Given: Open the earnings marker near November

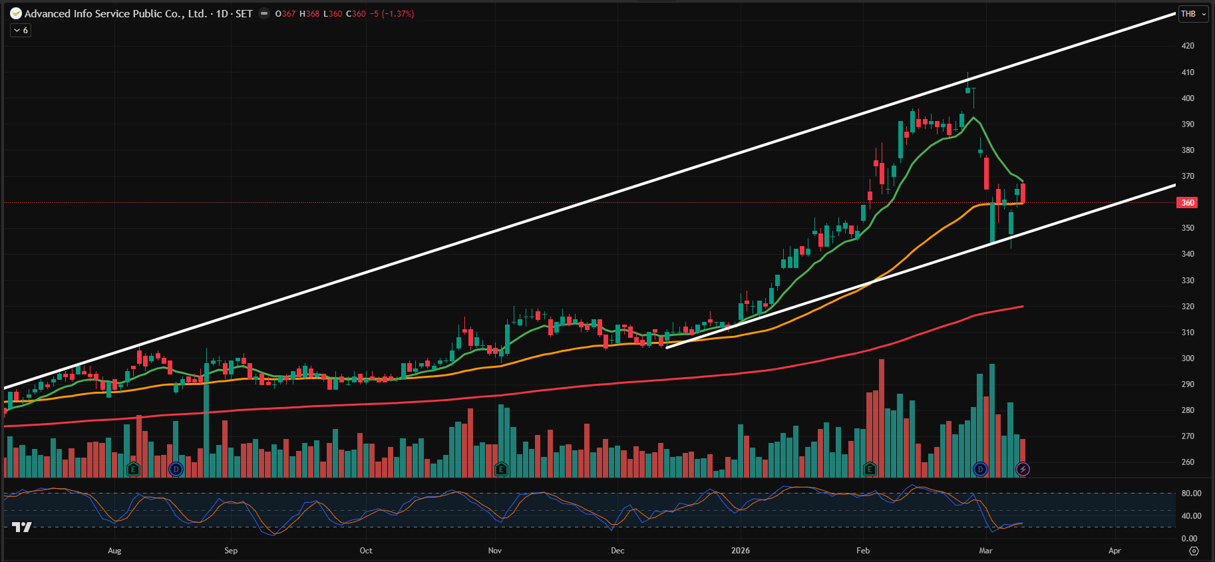Looking at the screenshot, I should 501,470.
